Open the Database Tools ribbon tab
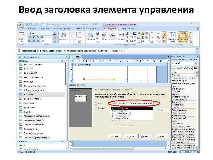Screen dimensions: 213x160 (x=87, y=28)
